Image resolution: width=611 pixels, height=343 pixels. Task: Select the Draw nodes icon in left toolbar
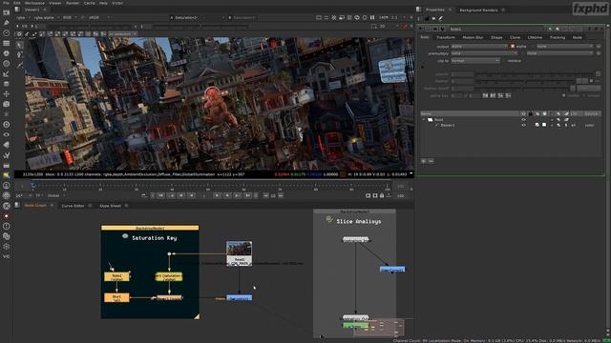click(x=7, y=23)
